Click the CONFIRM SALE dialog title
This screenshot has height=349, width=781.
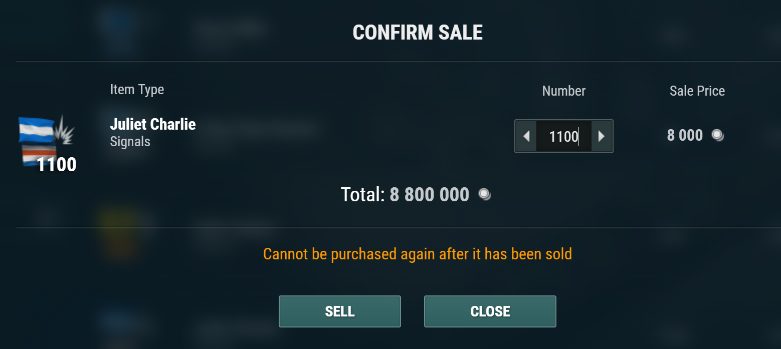[x=417, y=33]
